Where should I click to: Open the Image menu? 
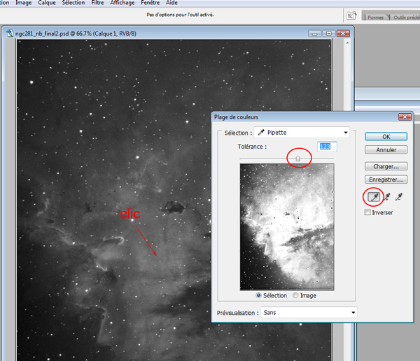click(x=23, y=3)
